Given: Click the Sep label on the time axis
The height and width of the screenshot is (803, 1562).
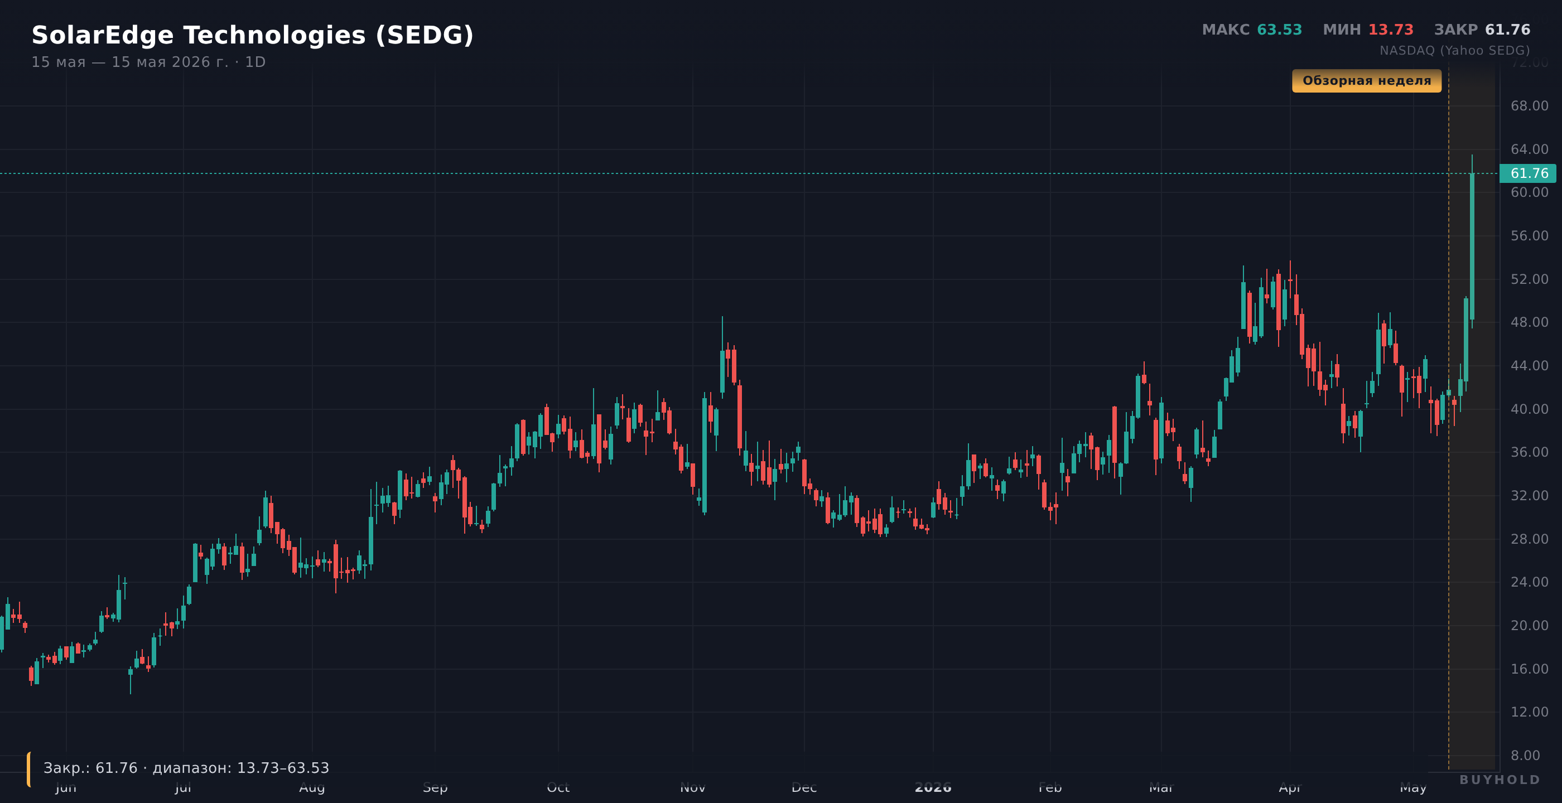Looking at the screenshot, I should (435, 787).
